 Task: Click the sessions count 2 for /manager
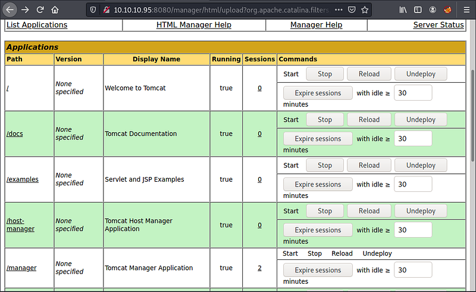pyautogui.click(x=259, y=268)
